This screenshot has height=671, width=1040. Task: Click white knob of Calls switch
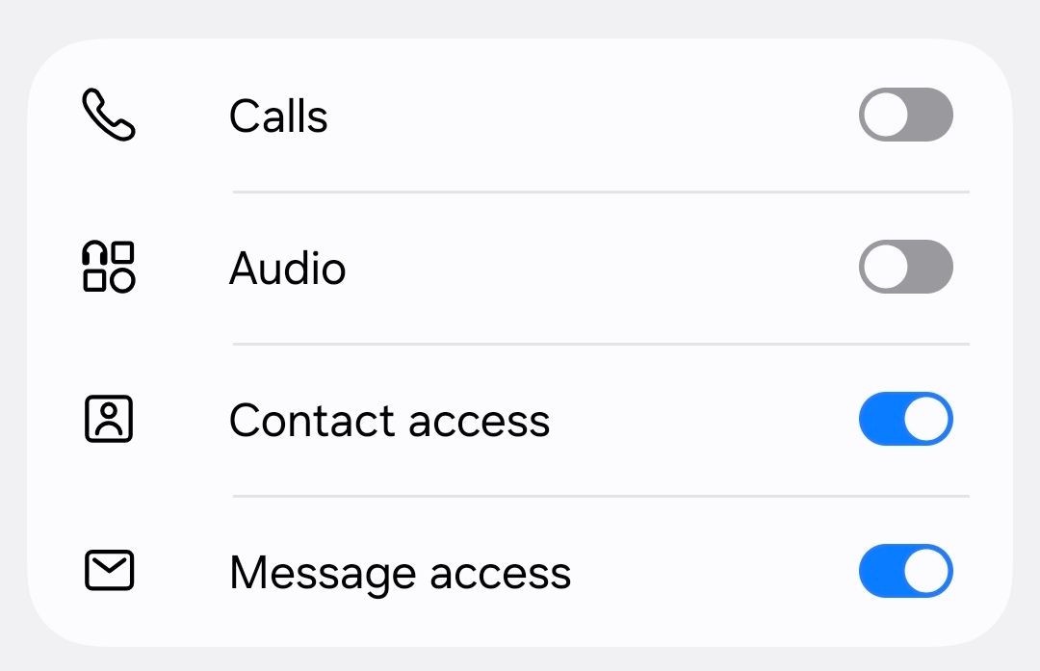[x=886, y=115]
